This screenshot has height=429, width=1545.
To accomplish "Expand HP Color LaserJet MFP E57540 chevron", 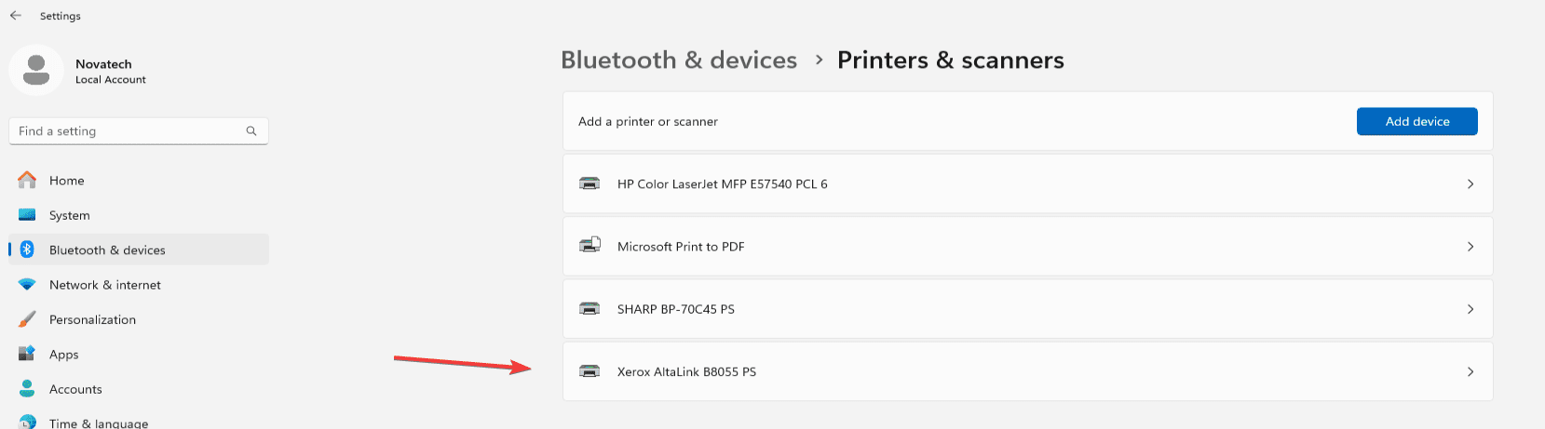I will click(1470, 184).
